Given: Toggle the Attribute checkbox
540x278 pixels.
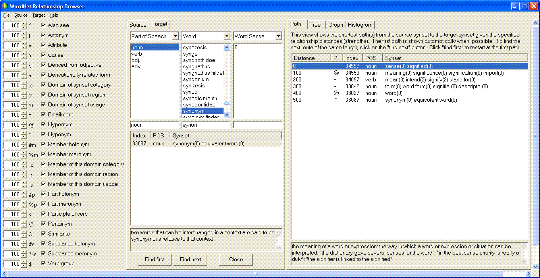Looking at the screenshot, I should (43, 45).
